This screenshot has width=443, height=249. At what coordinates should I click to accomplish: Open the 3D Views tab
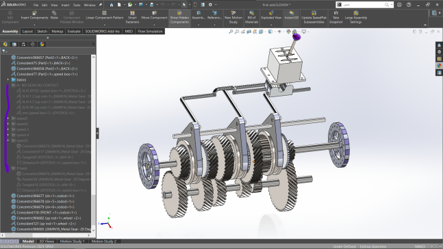(x=47, y=241)
